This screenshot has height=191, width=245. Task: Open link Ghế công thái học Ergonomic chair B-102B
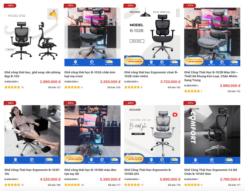151,74
